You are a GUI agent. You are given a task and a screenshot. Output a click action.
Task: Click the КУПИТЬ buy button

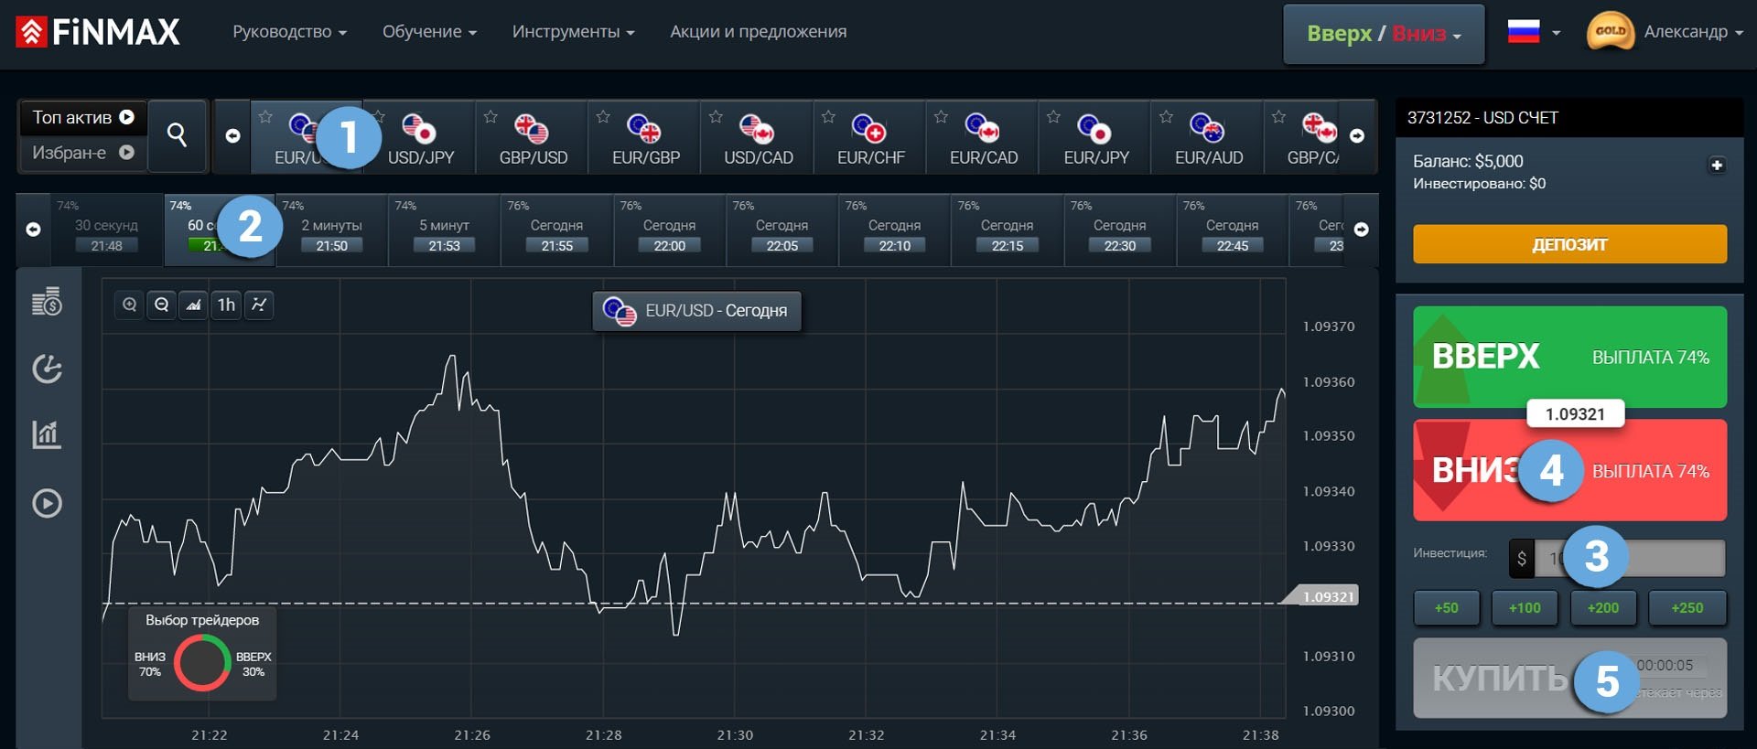click(x=1569, y=678)
